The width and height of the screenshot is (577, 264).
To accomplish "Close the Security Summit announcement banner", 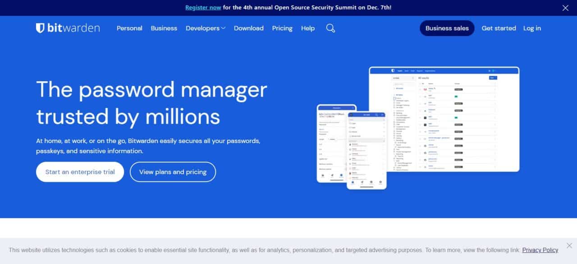I will pyautogui.click(x=565, y=8).
